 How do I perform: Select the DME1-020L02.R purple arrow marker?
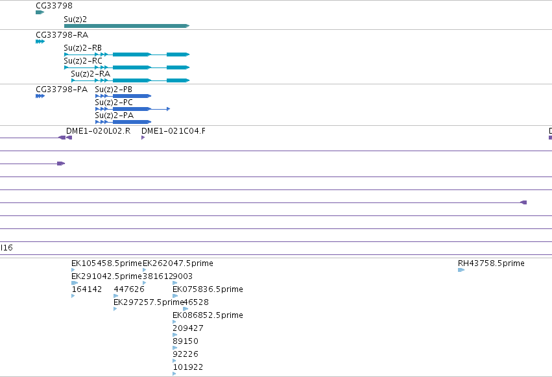[69, 138]
